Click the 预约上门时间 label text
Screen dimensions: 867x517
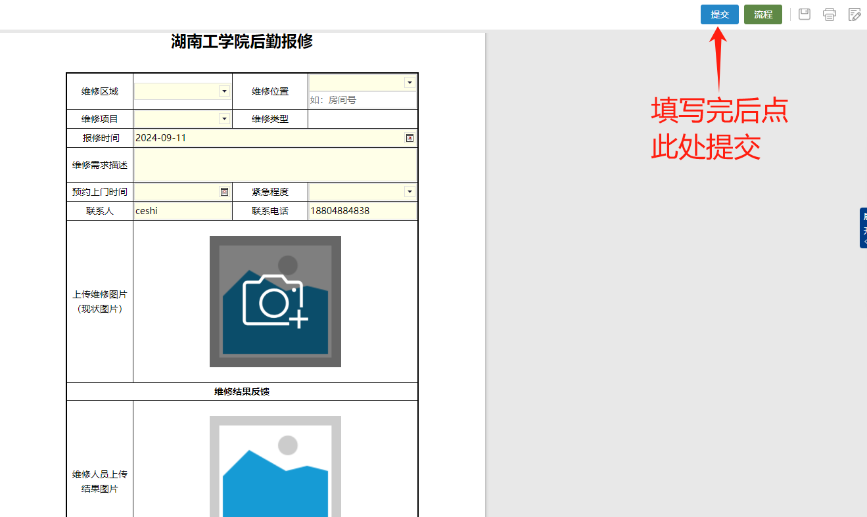click(x=100, y=192)
